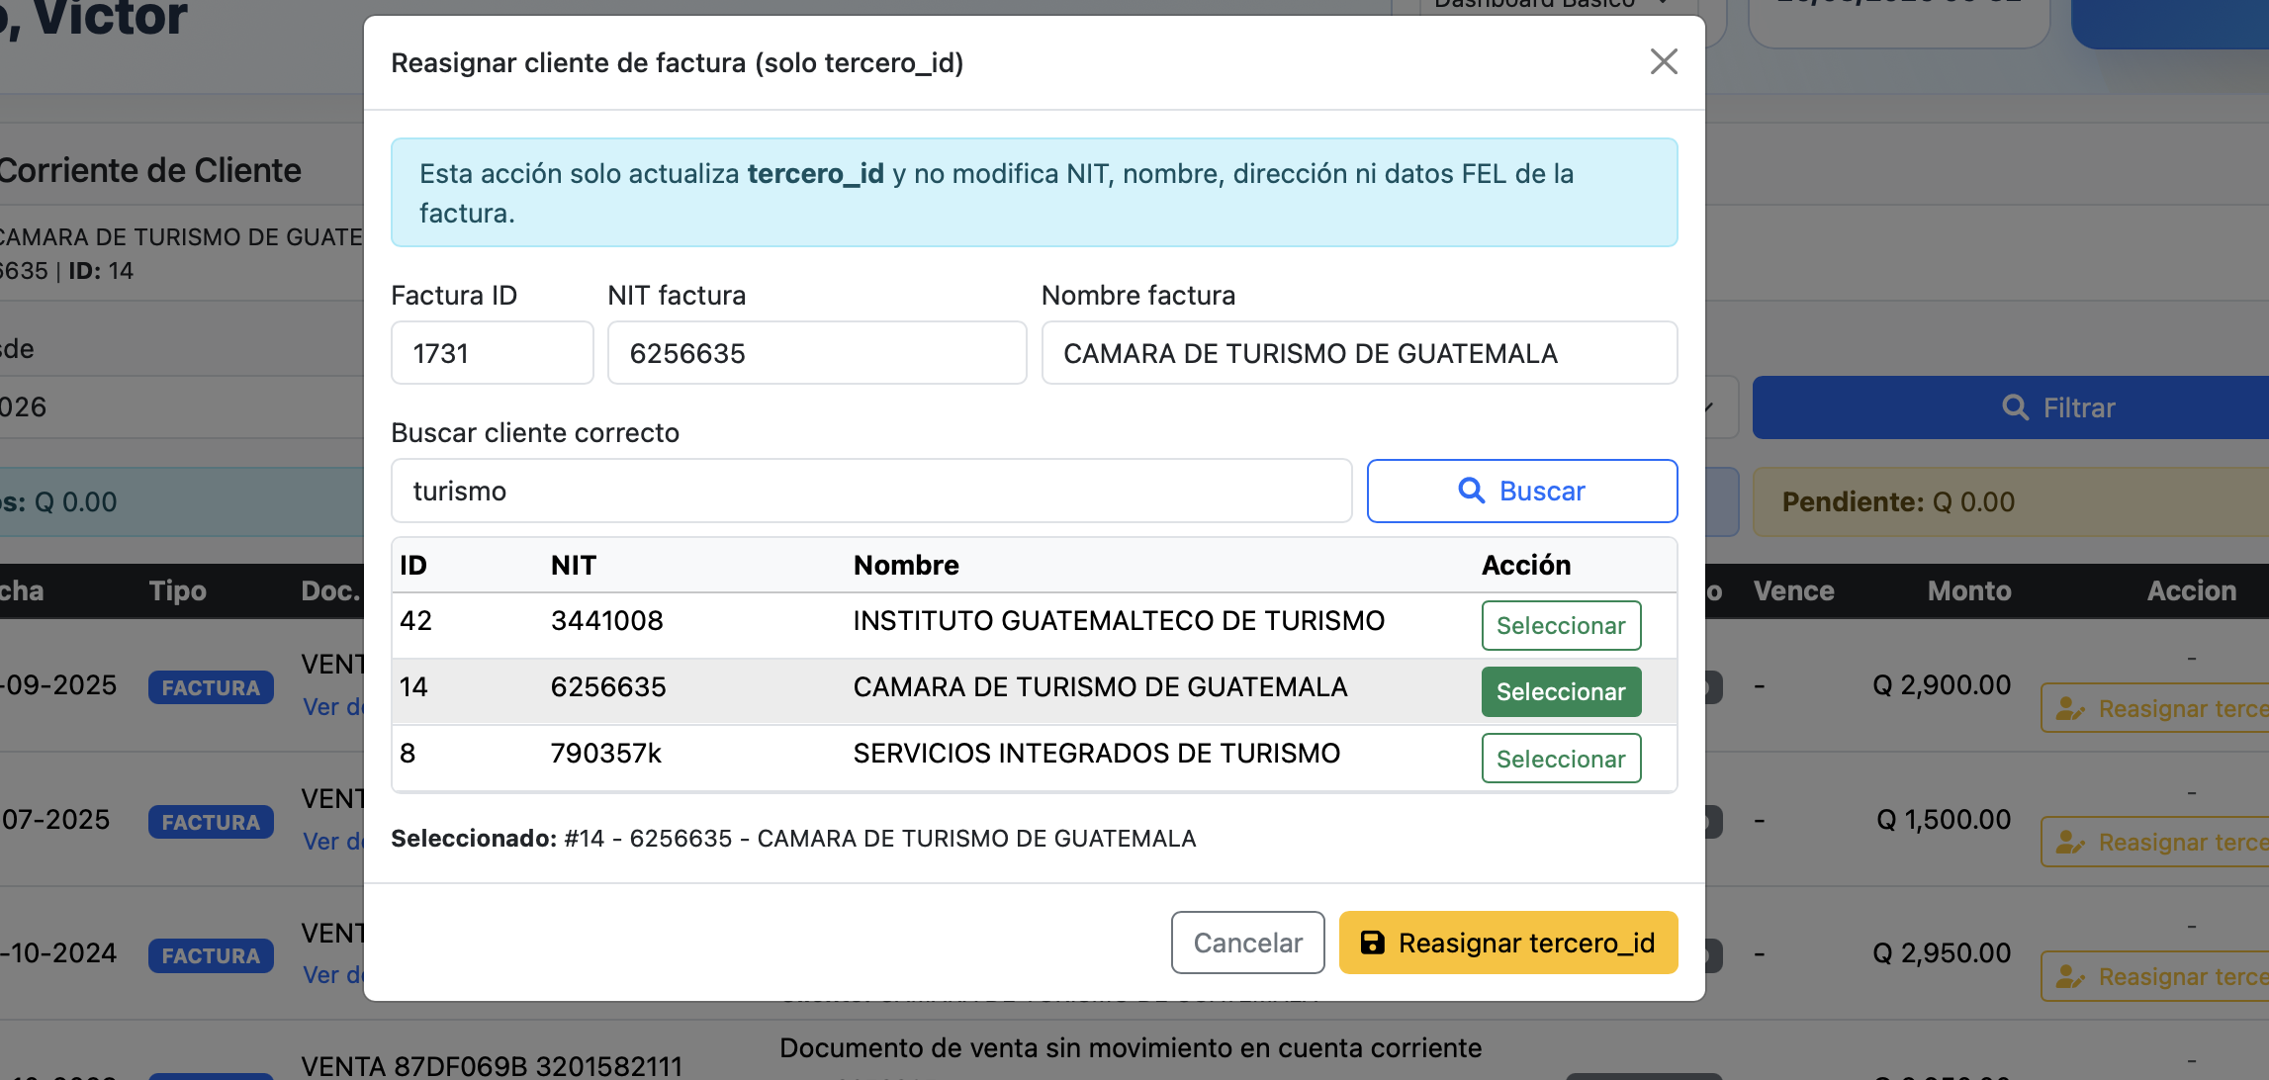Seleccionar INSTITUTO GUATEMALTECO DE TURISMO
This screenshot has height=1080, width=2269.
[x=1561, y=625]
